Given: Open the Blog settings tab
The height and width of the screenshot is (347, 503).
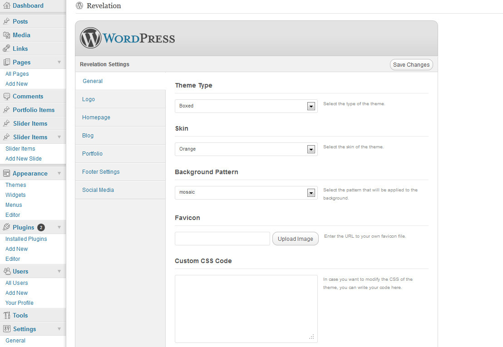Looking at the screenshot, I should 120,136.
